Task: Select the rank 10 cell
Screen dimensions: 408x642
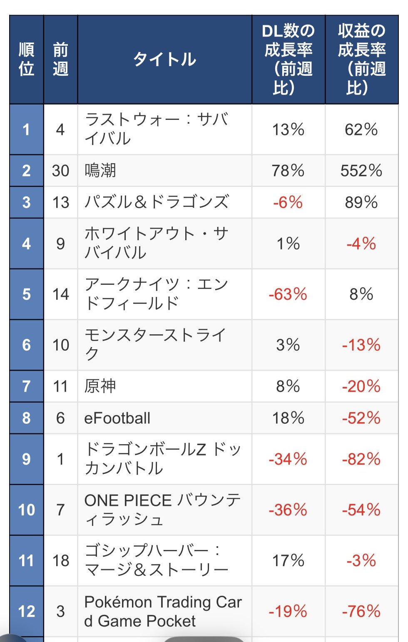Action: click(x=26, y=510)
